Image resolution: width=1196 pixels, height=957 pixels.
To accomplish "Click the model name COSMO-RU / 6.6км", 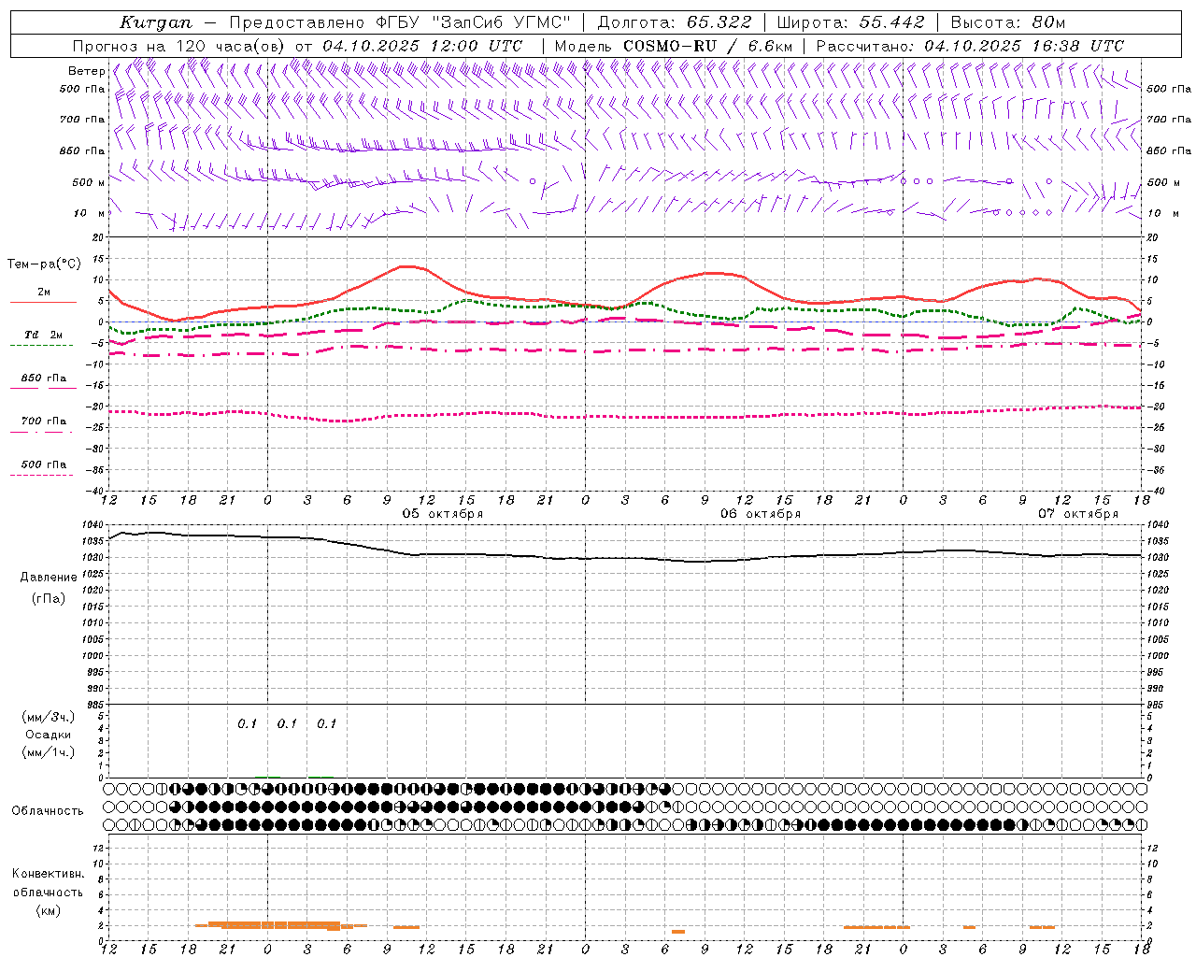I will coord(707,46).
